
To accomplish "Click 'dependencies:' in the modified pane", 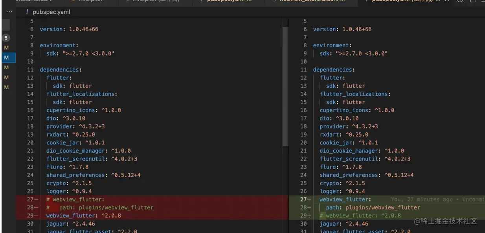I will 334,70.
